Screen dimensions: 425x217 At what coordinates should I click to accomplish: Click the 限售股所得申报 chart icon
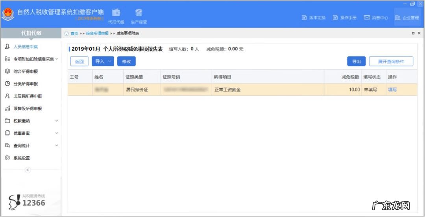(x=7, y=108)
